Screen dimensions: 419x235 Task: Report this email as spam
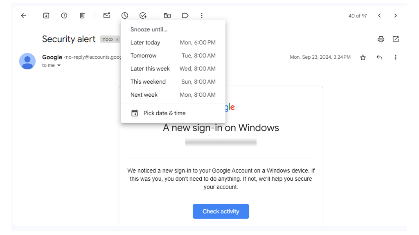point(64,16)
